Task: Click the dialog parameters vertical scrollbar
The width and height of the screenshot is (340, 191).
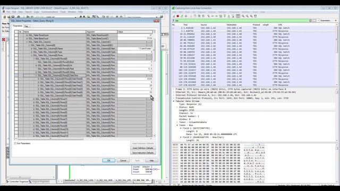Action: [155, 50]
